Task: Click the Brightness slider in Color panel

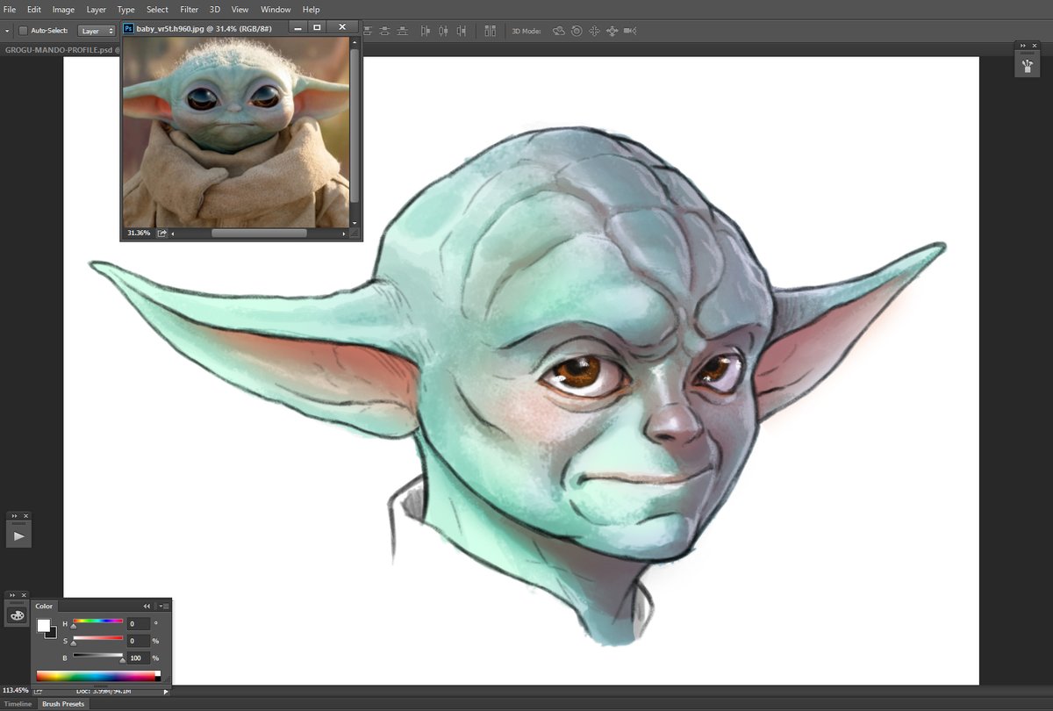Action: (x=98, y=657)
